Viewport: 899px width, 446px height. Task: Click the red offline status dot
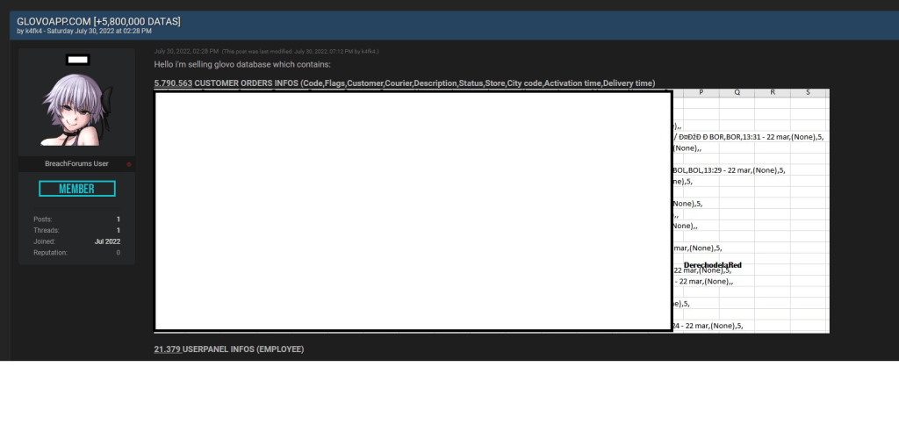coord(129,164)
